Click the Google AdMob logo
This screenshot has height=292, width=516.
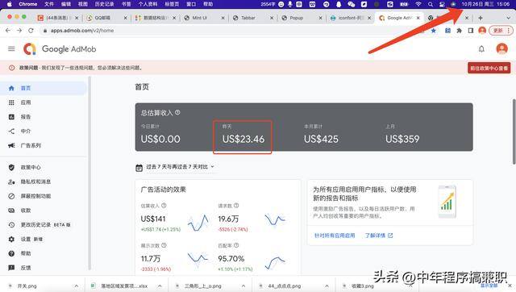click(x=60, y=49)
